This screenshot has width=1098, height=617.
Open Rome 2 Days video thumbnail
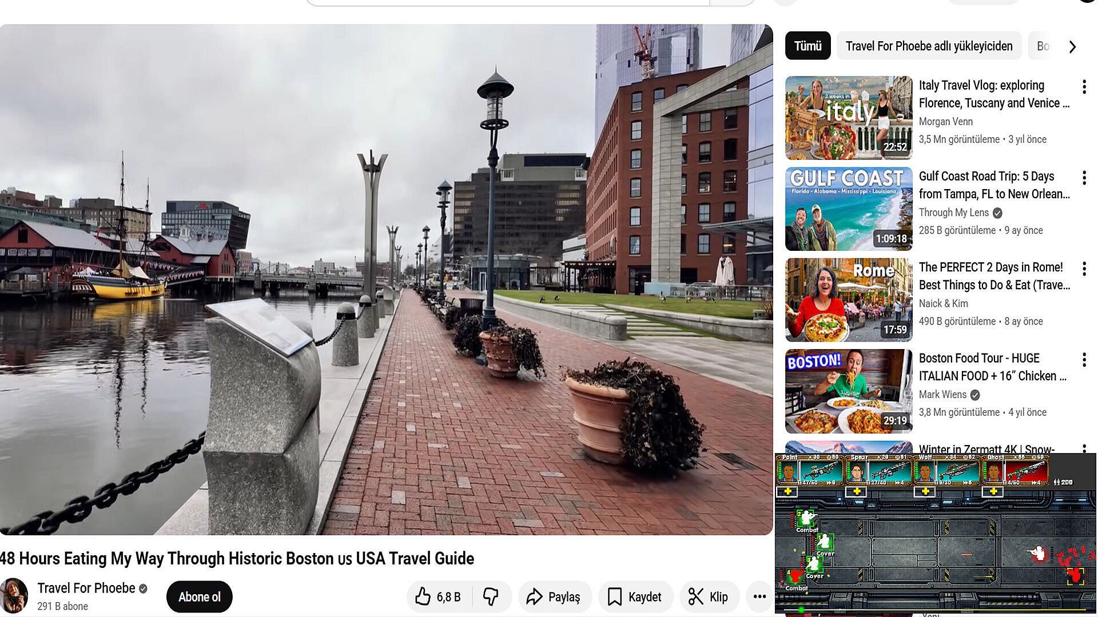pos(849,300)
